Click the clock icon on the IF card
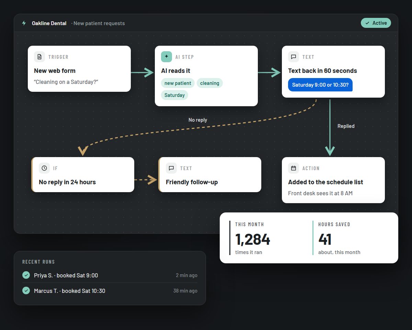The image size is (412, 330). 44,168
